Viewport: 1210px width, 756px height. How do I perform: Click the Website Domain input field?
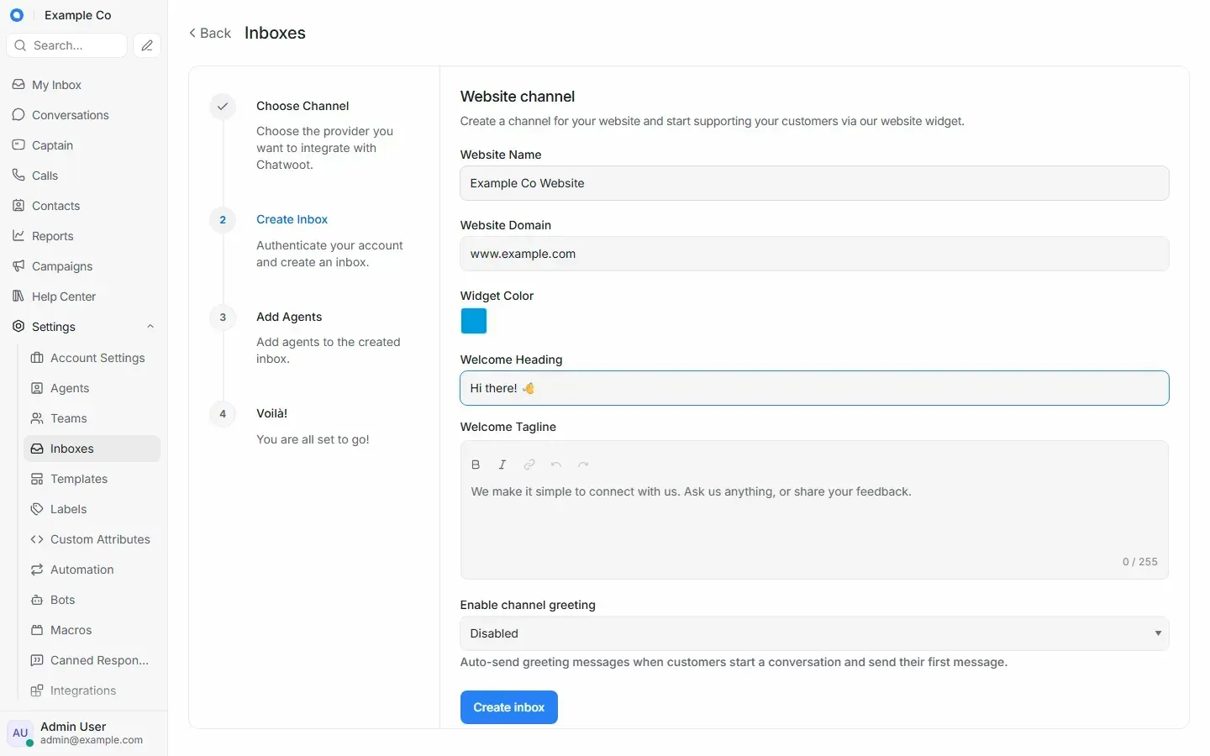point(814,254)
